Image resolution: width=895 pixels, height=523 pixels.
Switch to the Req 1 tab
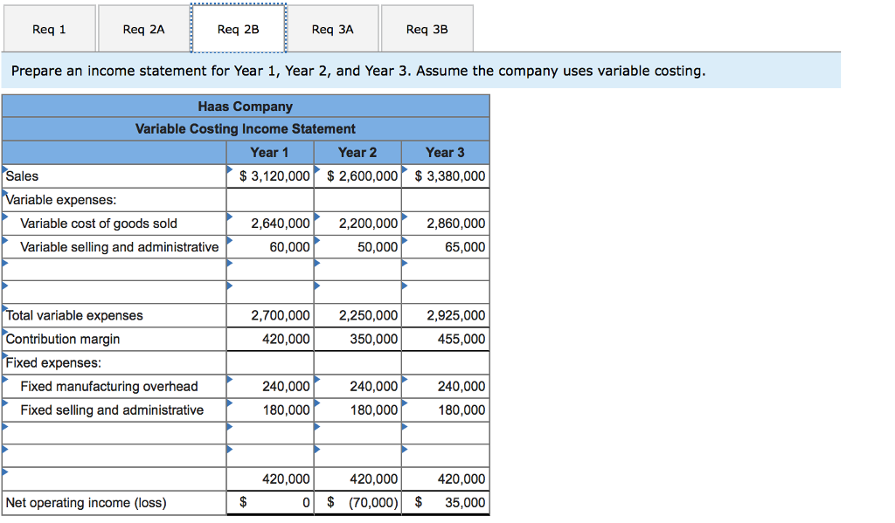tap(49, 29)
